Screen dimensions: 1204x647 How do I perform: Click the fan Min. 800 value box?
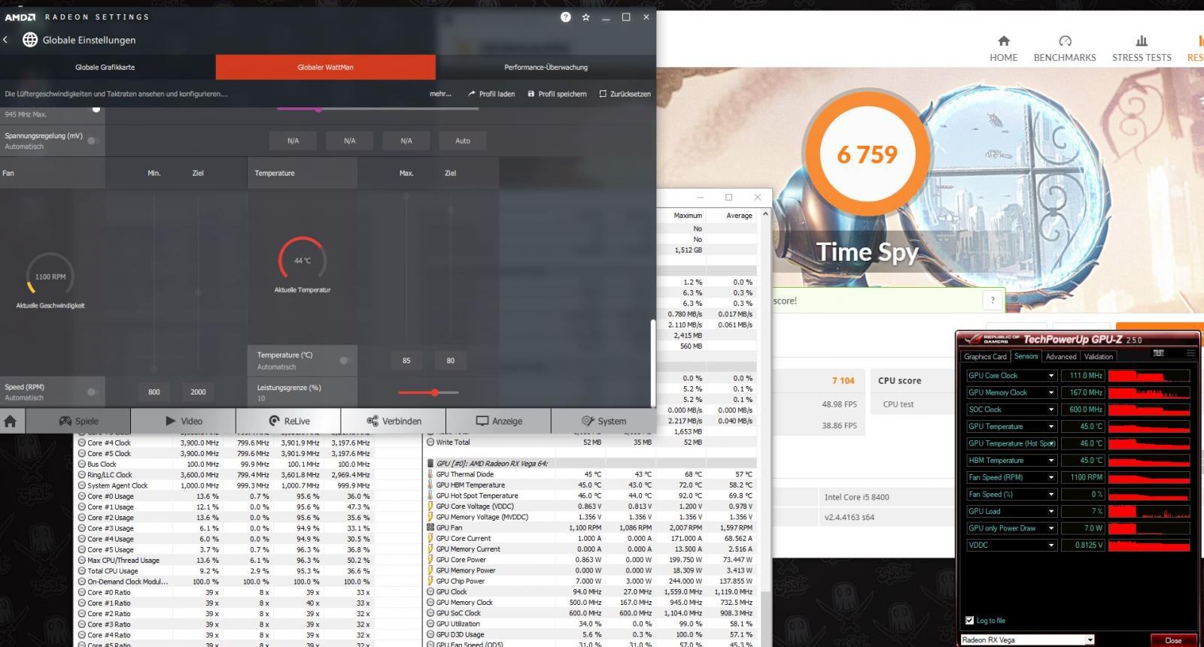pyautogui.click(x=154, y=392)
